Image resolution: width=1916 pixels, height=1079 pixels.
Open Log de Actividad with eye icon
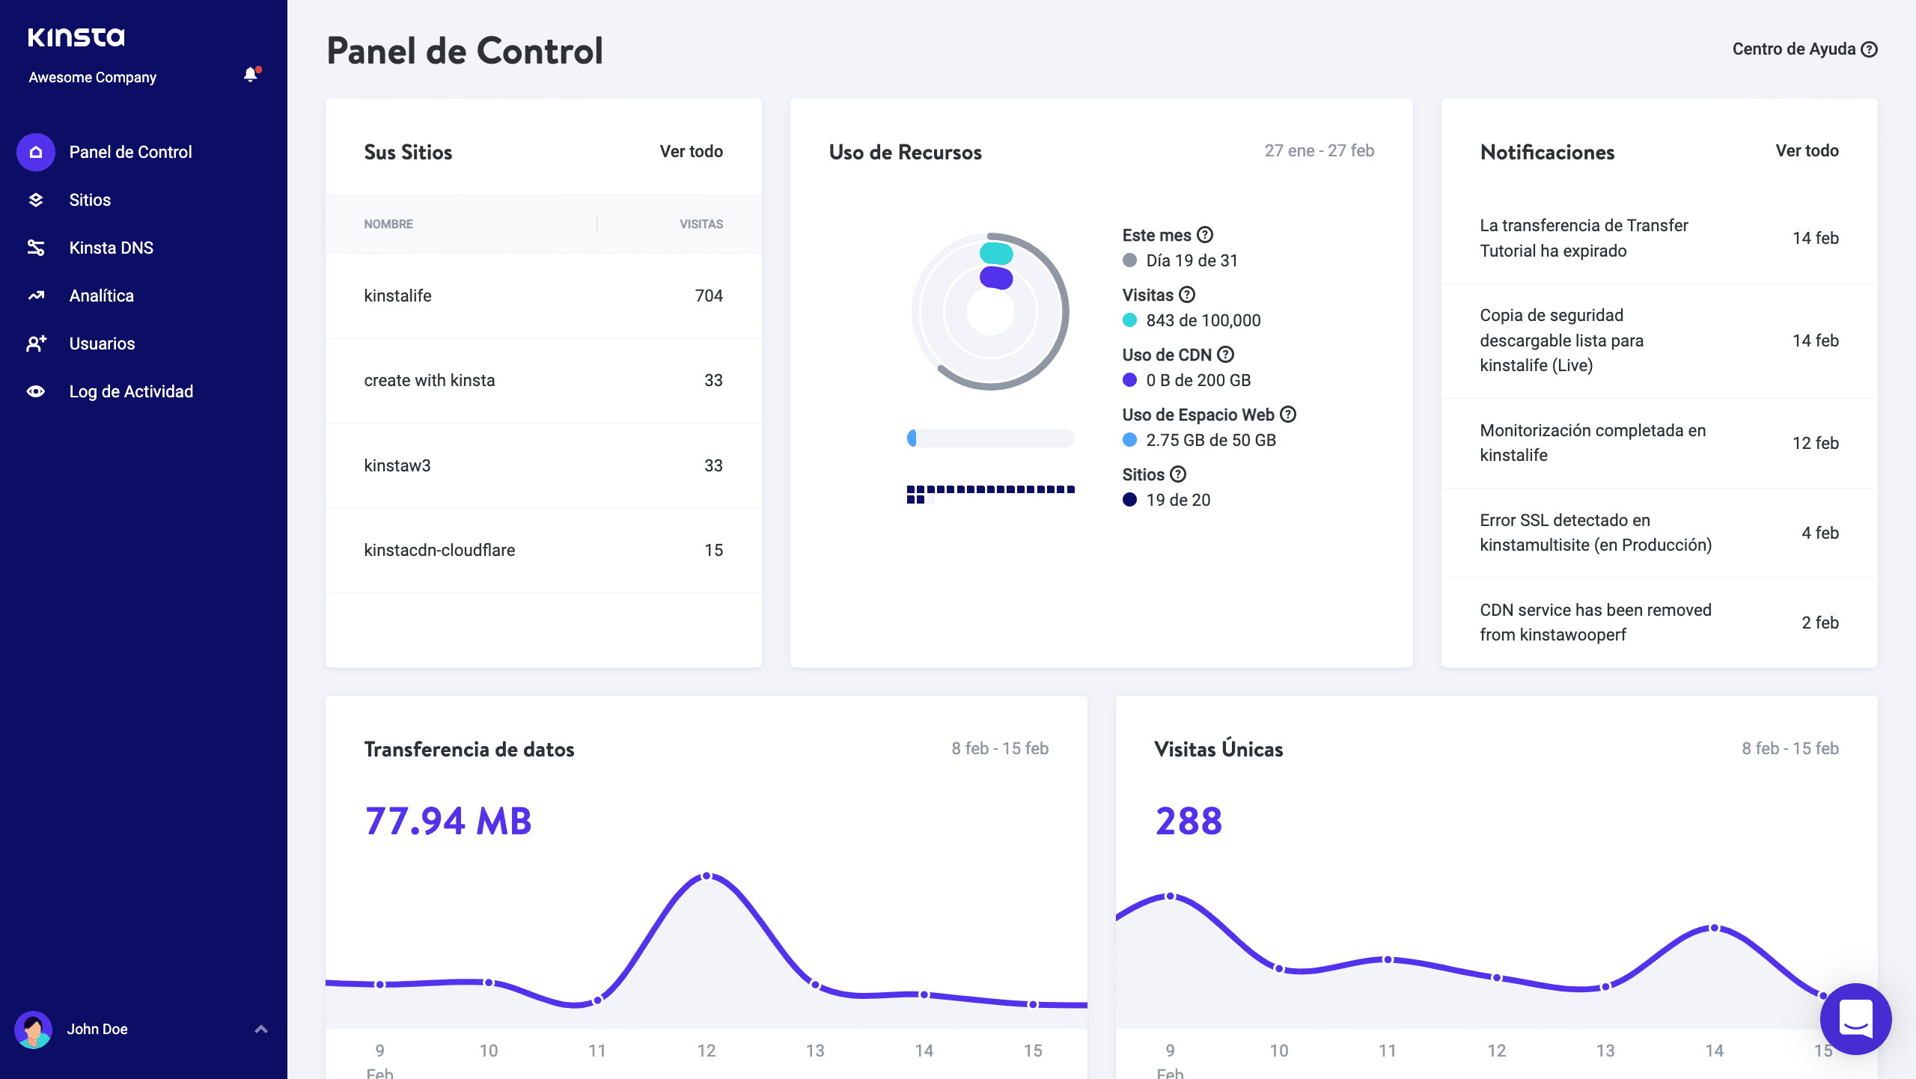[x=130, y=391]
